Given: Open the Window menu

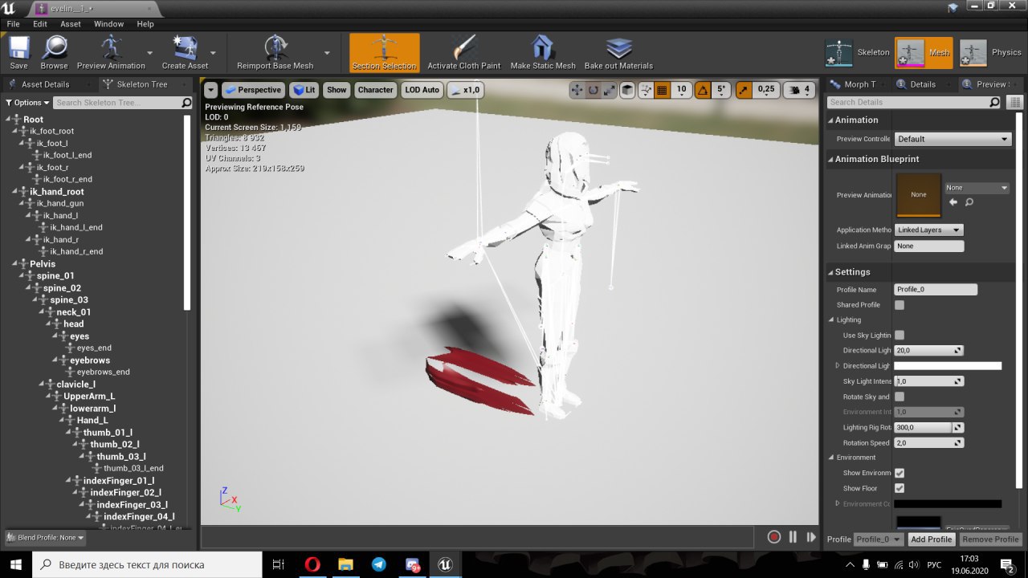Looking at the screenshot, I should pyautogui.click(x=109, y=24).
